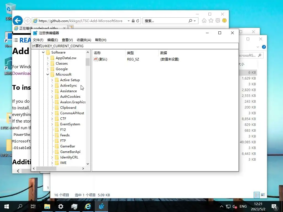Click the 类型 column header

[142, 53]
